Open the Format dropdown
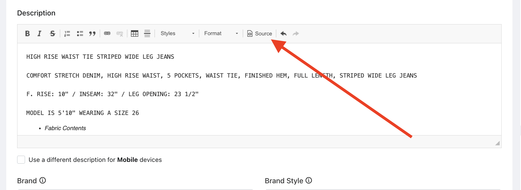 (x=221, y=33)
